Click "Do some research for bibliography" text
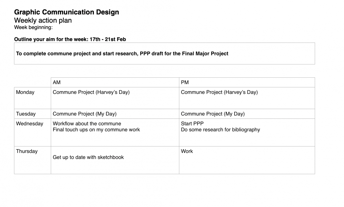Image resolution: width=344 pixels, height=207 pixels. (x=220, y=130)
